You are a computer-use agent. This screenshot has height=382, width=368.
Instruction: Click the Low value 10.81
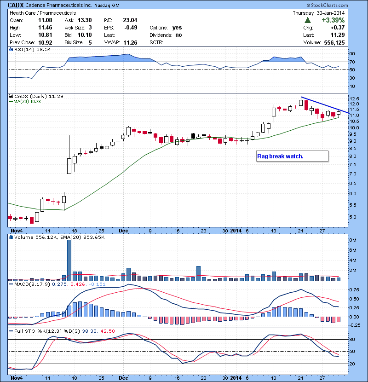point(45,35)
